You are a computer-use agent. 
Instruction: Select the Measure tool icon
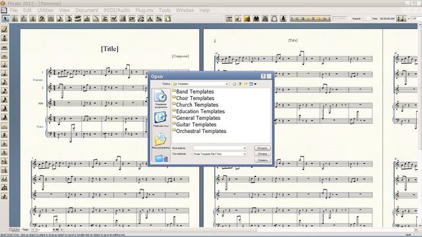coord(51,19)
